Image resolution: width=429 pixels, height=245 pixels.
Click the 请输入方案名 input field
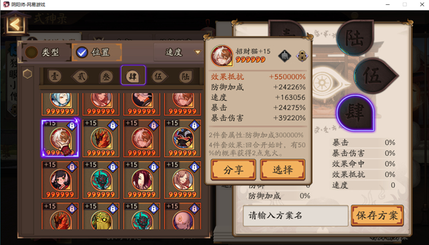(295, 216)
